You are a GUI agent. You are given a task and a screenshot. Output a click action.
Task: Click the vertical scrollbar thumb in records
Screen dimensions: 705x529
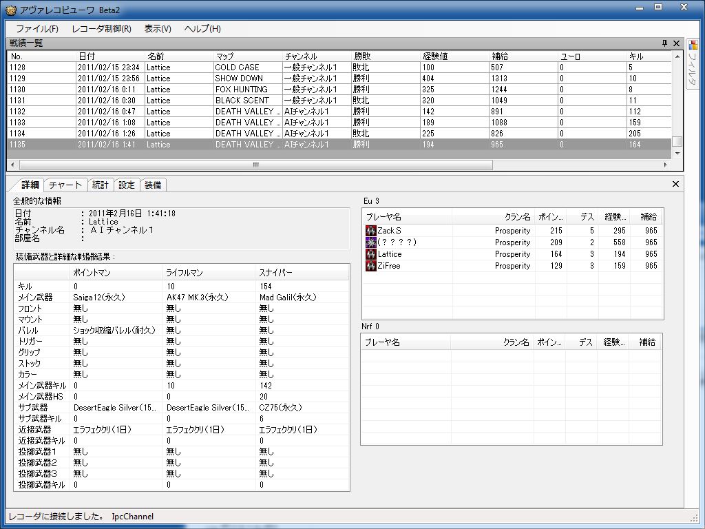click(x=677, y=141)
